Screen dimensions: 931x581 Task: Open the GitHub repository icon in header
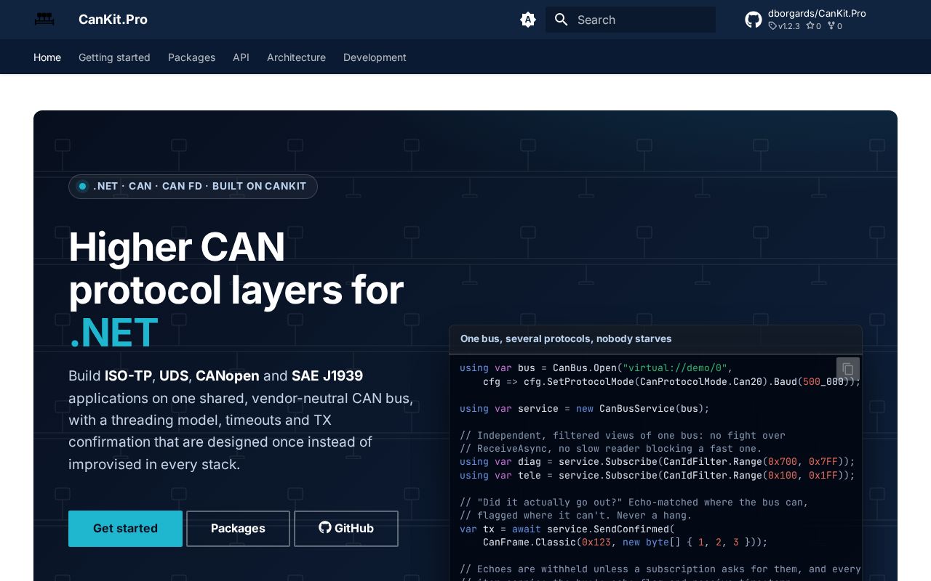[754, 20]
